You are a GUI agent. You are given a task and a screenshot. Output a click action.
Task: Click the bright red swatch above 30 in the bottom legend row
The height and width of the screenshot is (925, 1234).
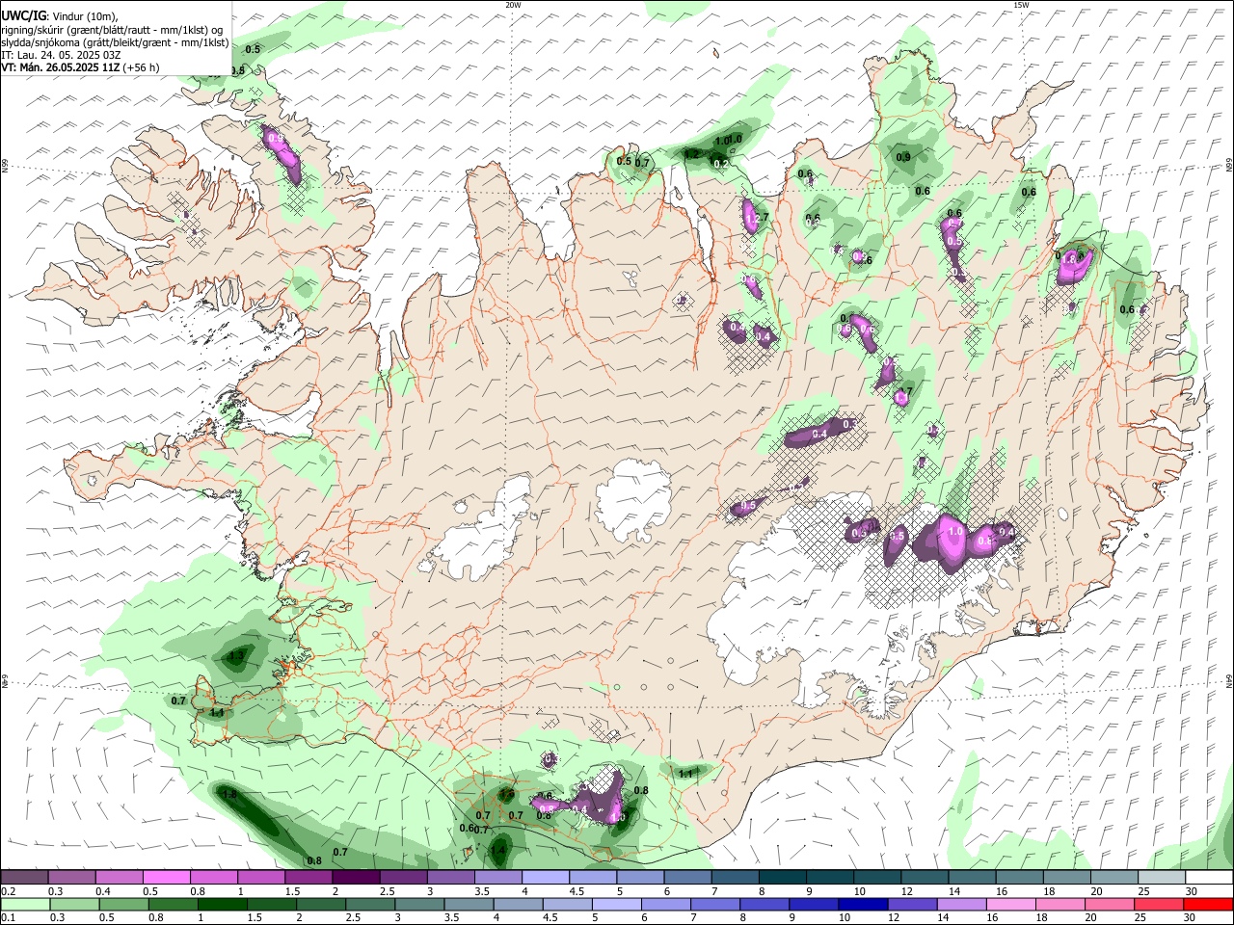(x=1208, y=904)
